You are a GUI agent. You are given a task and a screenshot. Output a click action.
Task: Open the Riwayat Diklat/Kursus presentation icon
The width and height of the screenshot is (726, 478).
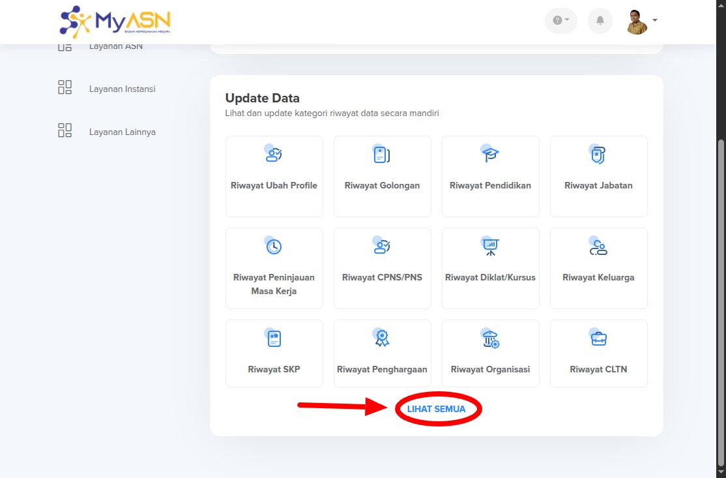[490, 246]
